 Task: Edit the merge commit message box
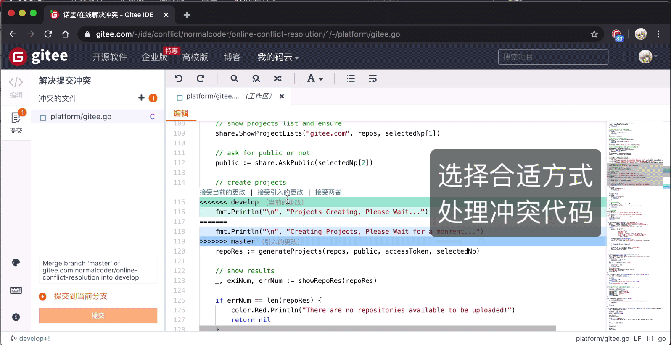click(98, 270)
